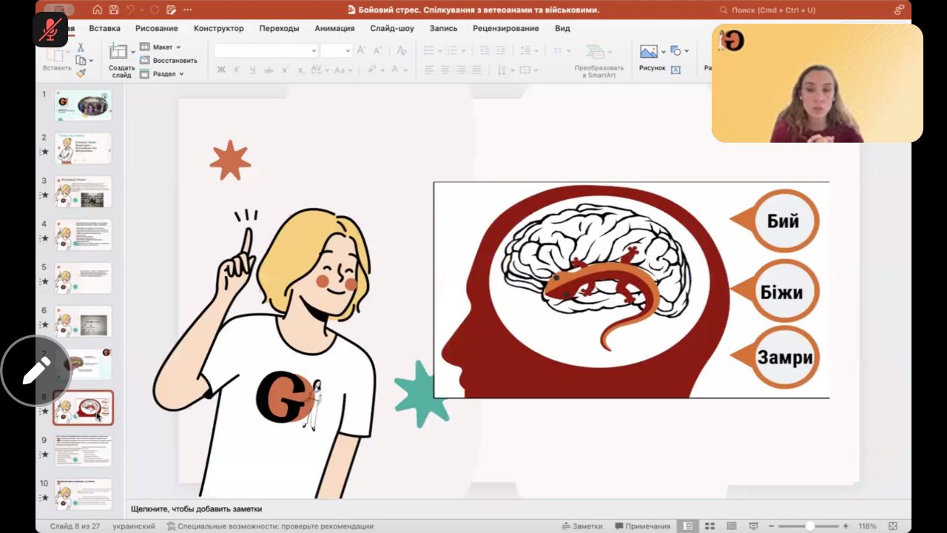
Task: Expand bullet list options dropdown
Action: tap(441, 50)
